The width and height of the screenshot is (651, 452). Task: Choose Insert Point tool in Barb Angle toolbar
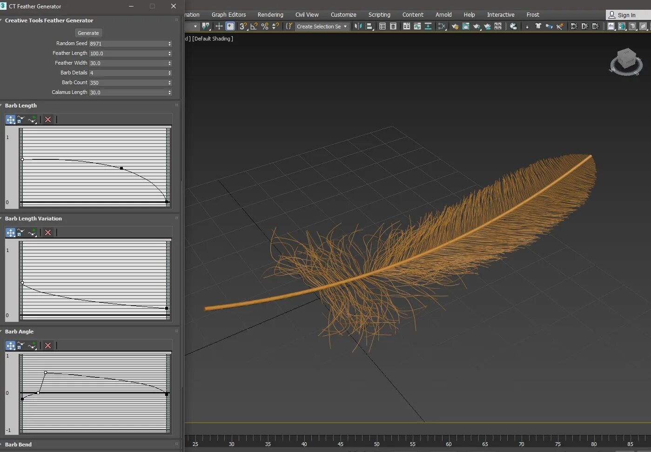32,346
